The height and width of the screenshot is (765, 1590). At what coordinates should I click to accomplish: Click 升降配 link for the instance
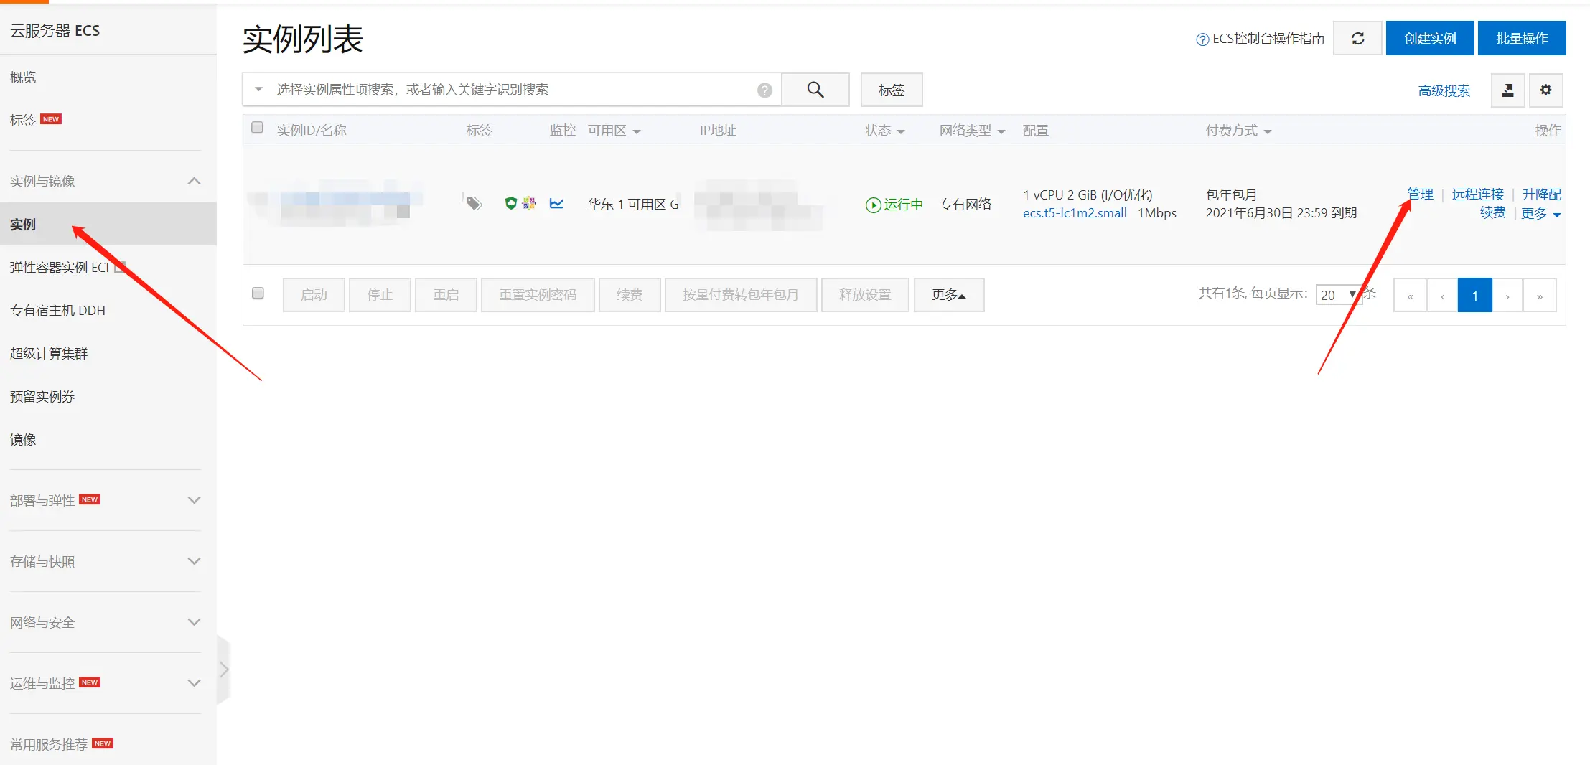(1542, 194)
